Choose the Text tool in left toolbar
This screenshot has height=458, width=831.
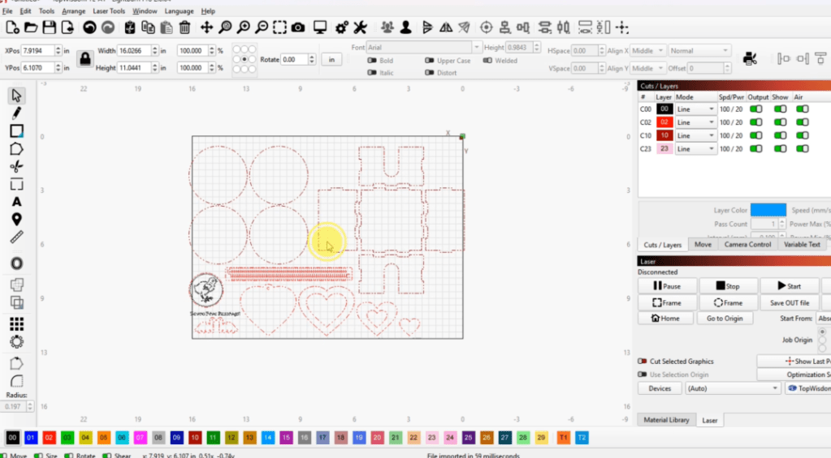click(x=16, y=202)
